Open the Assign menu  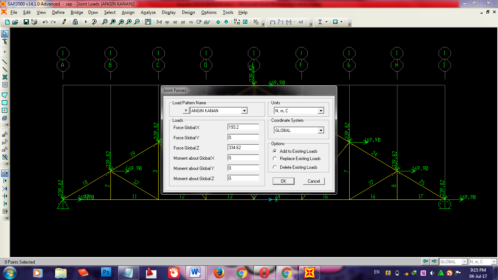(x=128, y=12)
